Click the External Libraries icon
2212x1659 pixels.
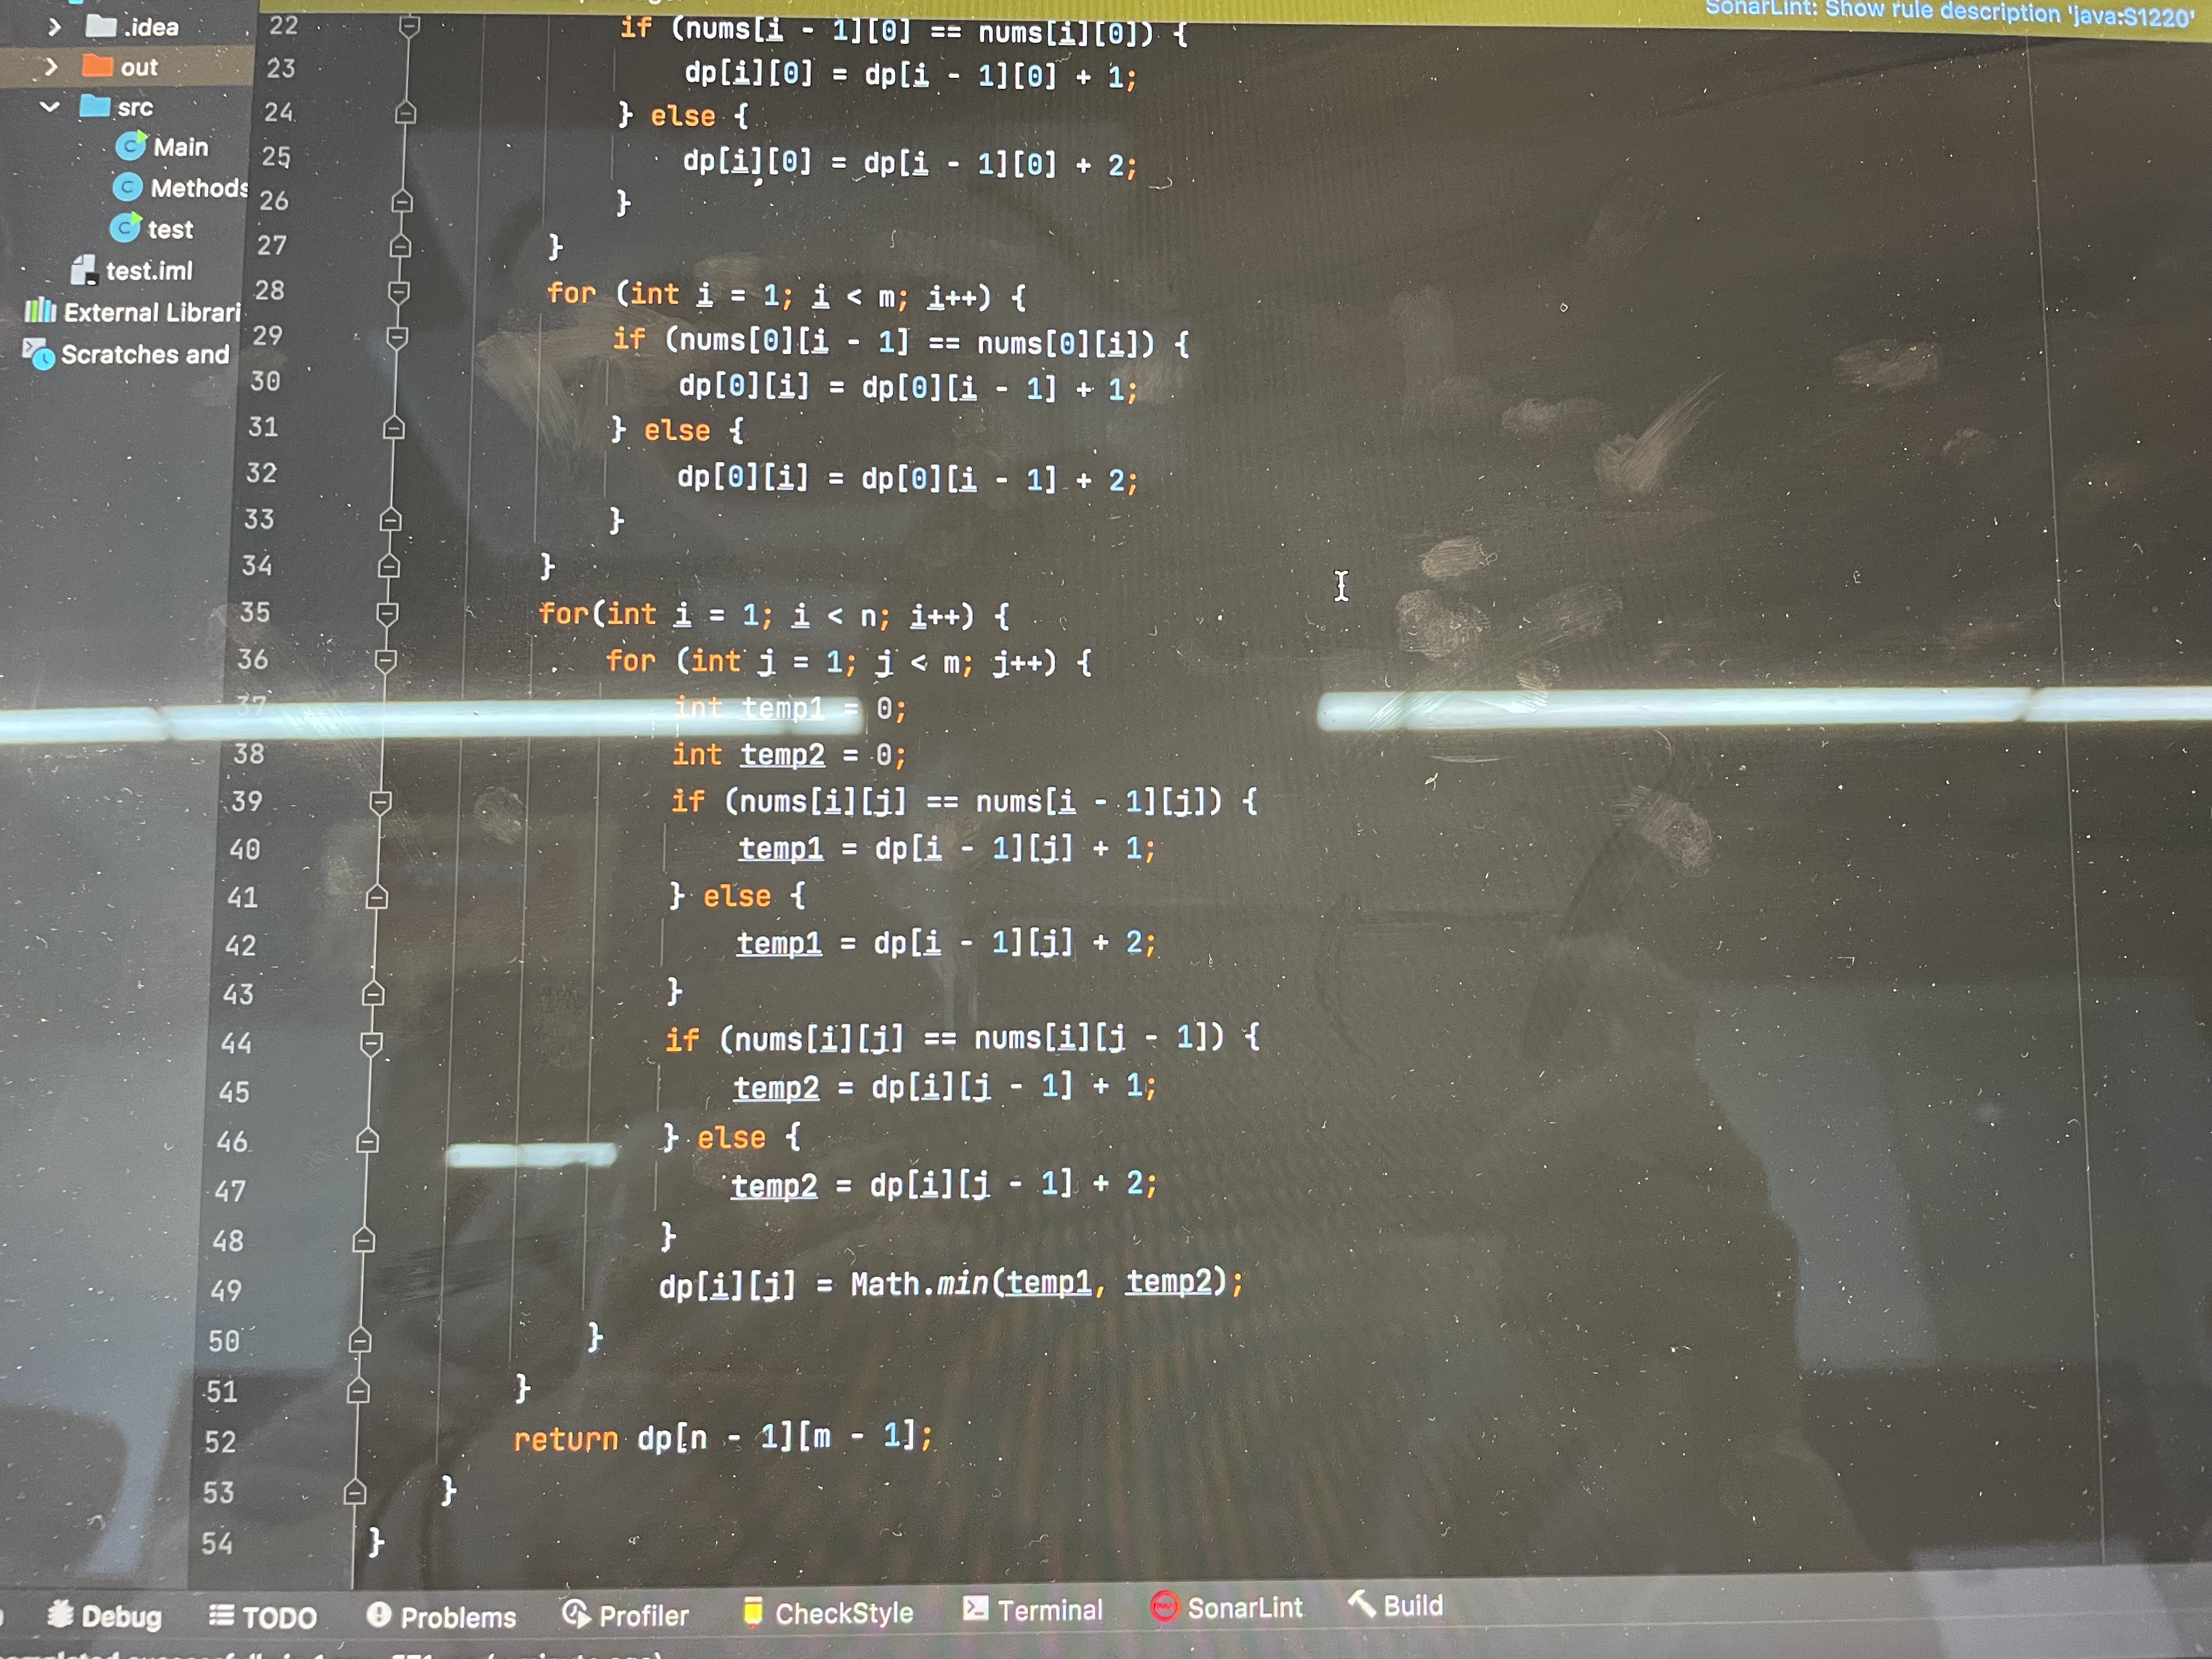[40, 311]
